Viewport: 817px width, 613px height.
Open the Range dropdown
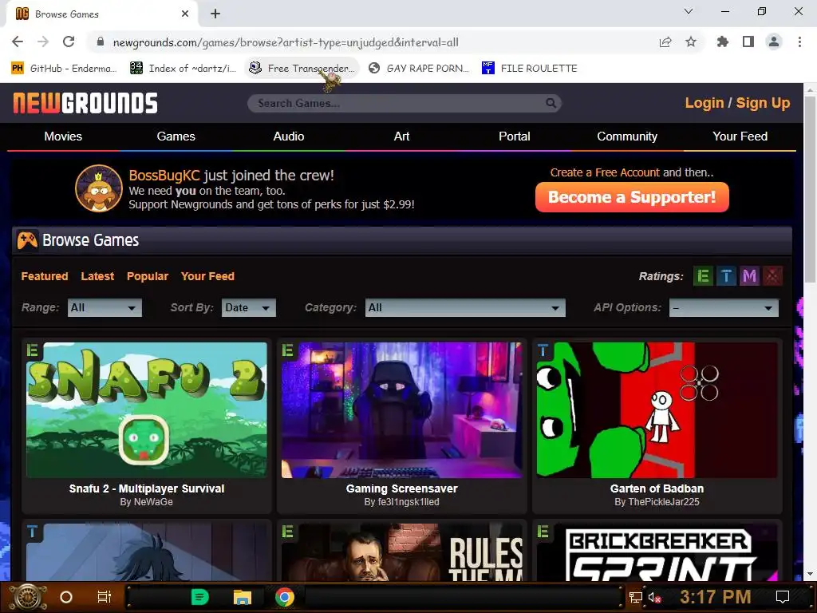click(105, 307)
